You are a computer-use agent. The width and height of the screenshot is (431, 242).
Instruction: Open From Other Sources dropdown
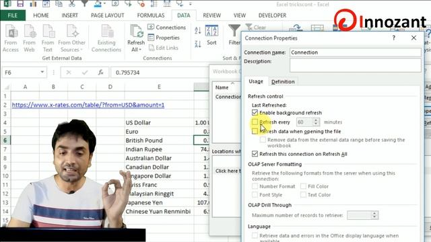[72, 38]
